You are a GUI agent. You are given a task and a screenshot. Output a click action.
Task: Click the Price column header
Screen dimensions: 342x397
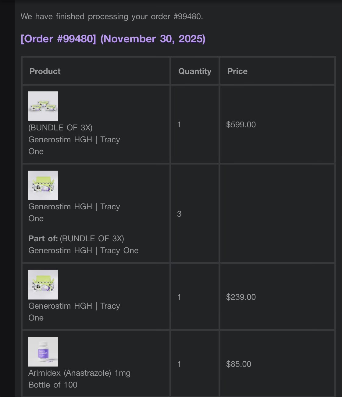[237, 71]
